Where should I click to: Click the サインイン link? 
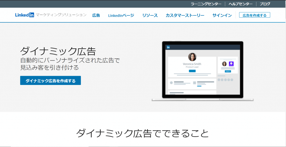[222, 15]
